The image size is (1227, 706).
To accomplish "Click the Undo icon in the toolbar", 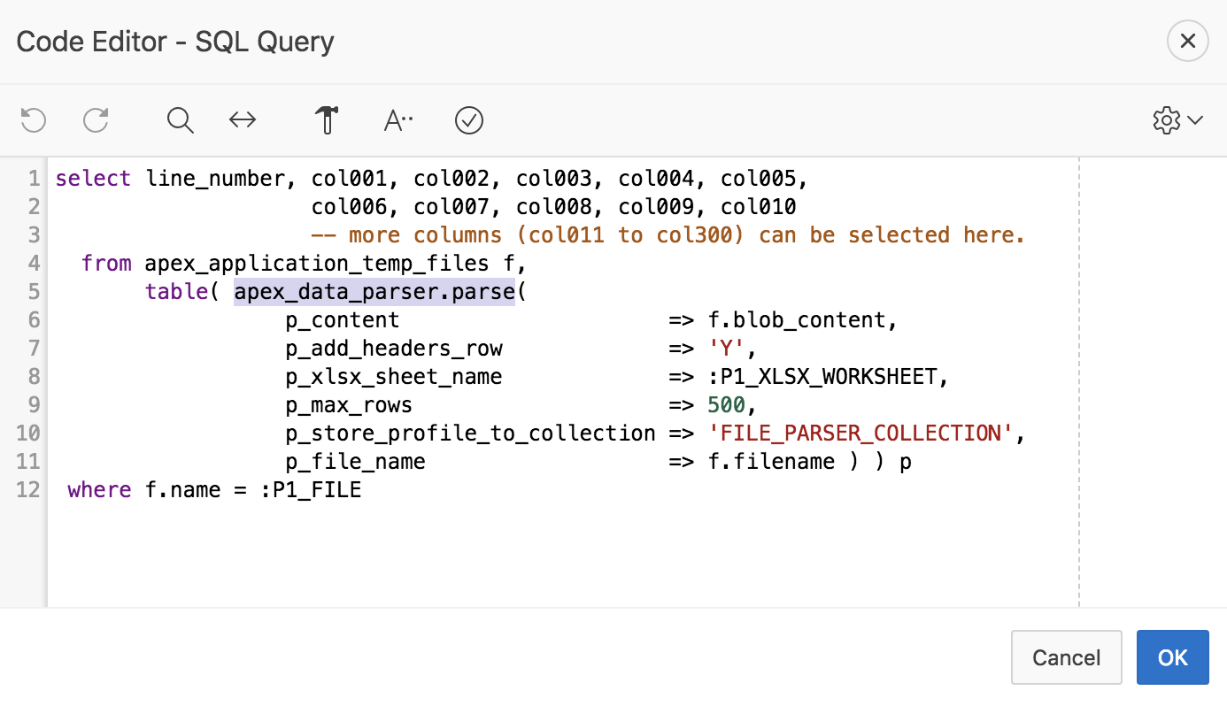I will coord(33,119).
